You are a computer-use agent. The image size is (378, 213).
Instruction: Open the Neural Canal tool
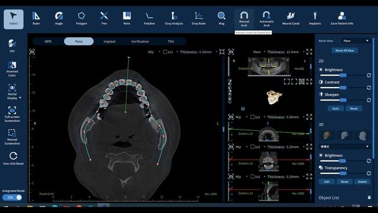click(291, 18)
